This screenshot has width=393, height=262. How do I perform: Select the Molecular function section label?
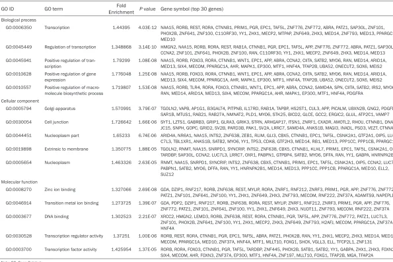tap(19, 182)
